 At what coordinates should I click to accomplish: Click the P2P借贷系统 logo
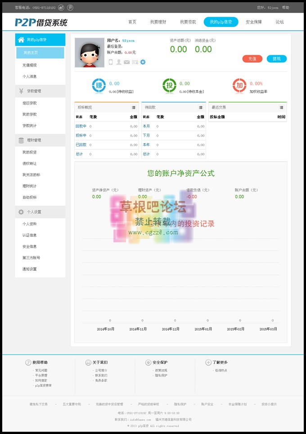pyautogui.click(x=41, y=22)
